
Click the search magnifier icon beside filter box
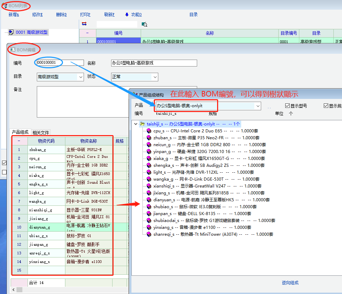(x=145, y=24)
